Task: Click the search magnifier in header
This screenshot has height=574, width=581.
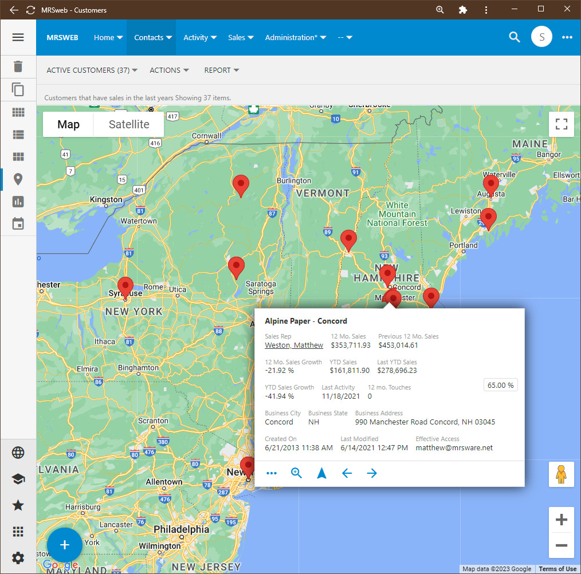Action: [x=515, y=37]
